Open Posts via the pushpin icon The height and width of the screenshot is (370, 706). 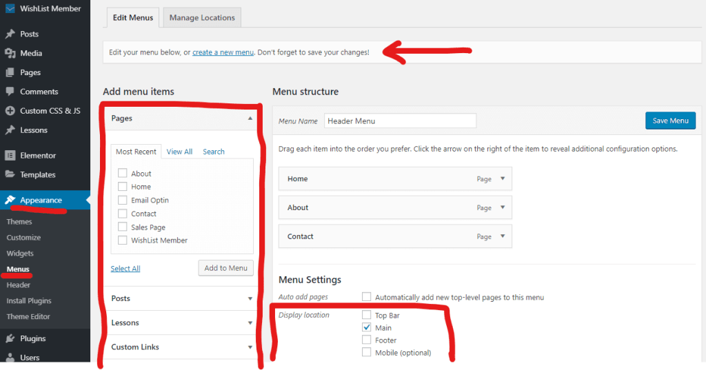pos(10,34)
